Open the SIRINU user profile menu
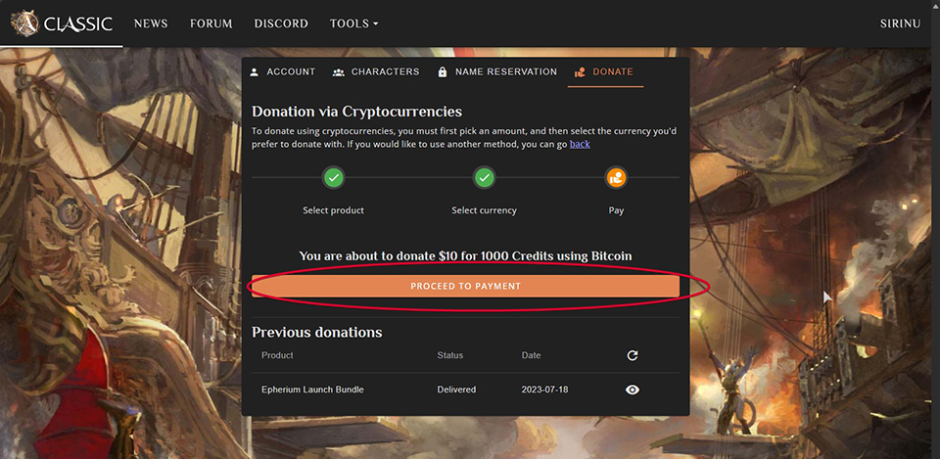 click(x=901, y=23)
